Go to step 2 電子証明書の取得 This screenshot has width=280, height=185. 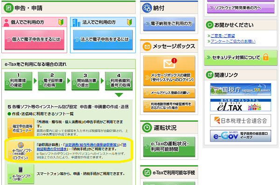coord(52,81)
